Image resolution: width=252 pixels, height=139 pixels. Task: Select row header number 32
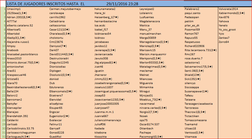pyautogui.click(x=3, y=137)
